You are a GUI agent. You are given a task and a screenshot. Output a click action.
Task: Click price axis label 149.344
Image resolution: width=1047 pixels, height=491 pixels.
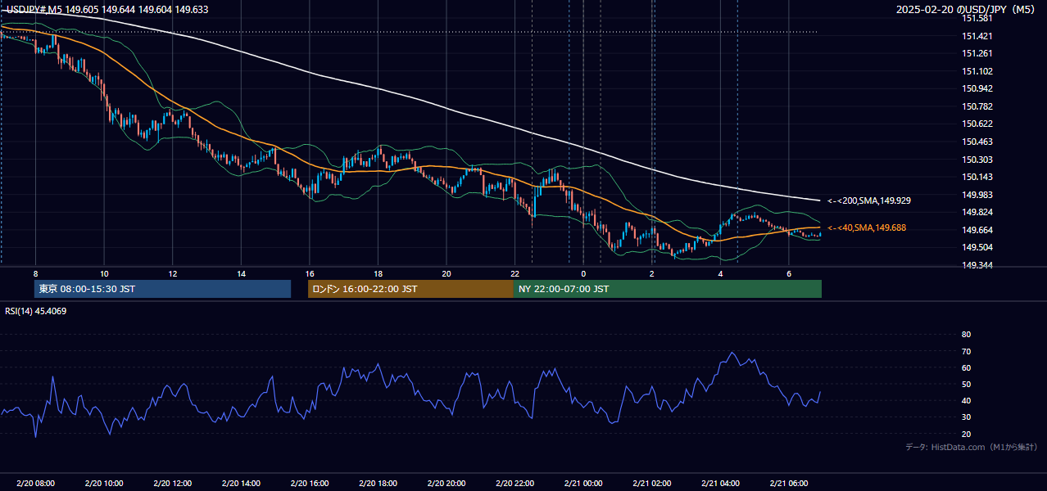point(977,265)
